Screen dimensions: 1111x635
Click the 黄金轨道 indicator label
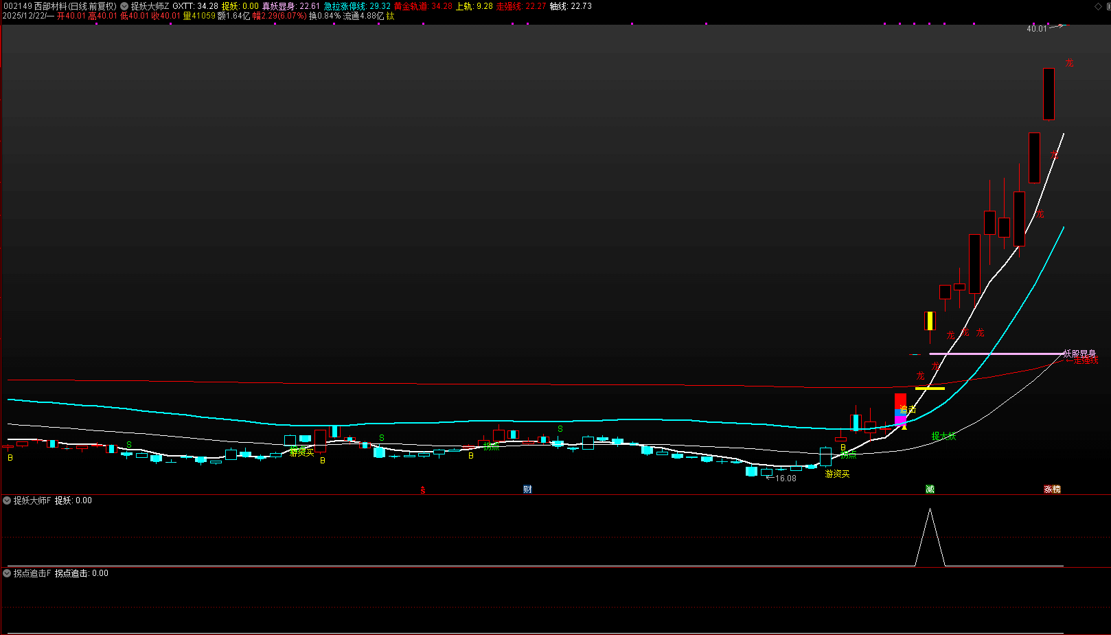tap(411, 6)
